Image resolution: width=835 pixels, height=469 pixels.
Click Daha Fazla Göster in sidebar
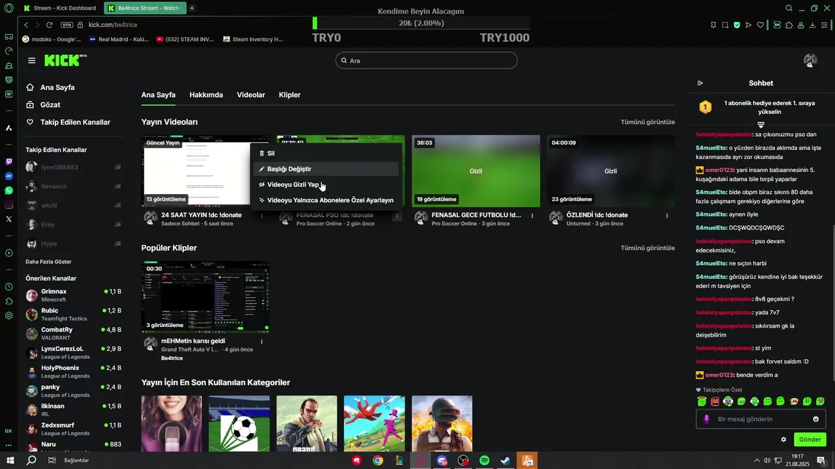[48, 261]
